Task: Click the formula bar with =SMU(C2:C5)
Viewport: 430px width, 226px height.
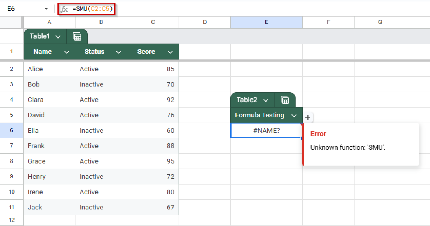Action: [x=92, y=9]
